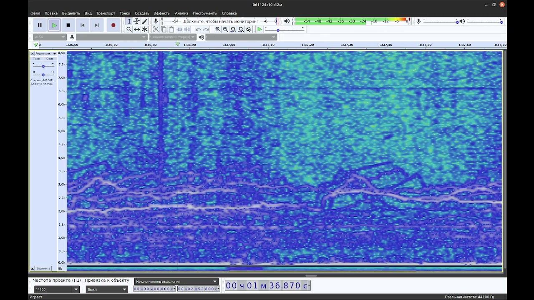Open the Треки menu

click(x=125, y=13)
